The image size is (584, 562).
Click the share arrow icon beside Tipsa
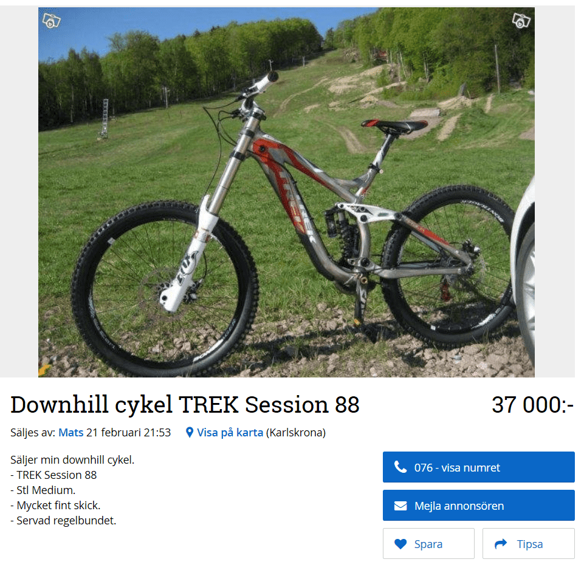tap(501, 544)
